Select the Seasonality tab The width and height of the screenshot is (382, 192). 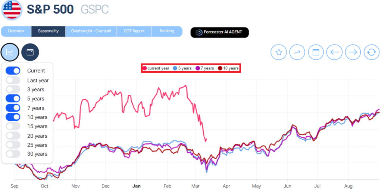tap(48, 31)
